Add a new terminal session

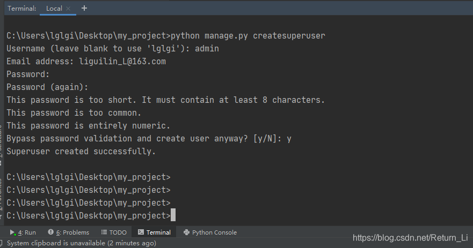point(84,8)
